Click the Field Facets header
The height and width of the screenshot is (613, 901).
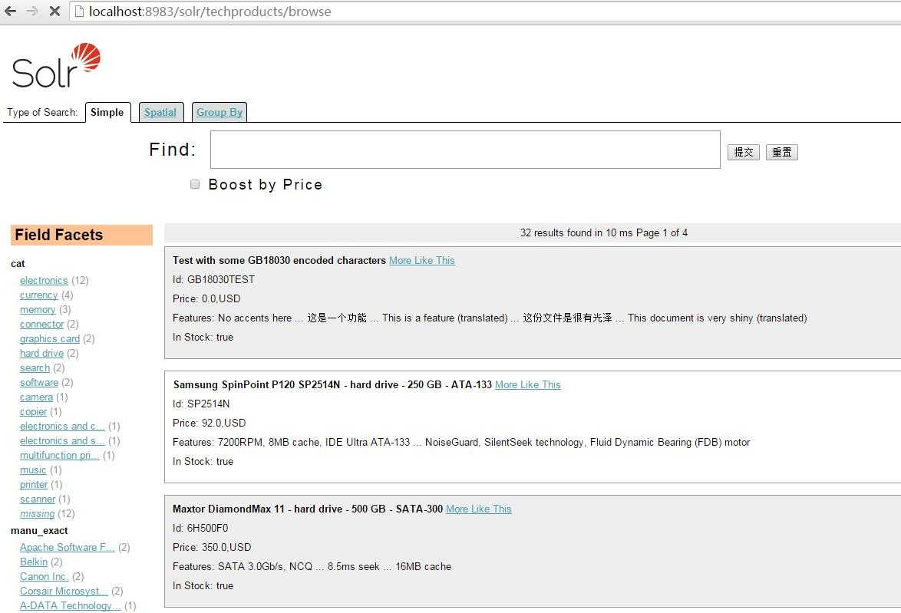click(81, 235)
